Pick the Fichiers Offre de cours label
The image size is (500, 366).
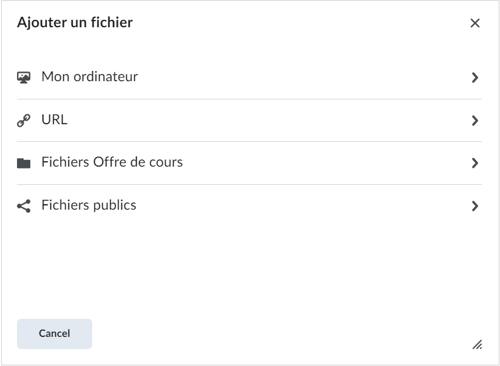pos(112,162)
